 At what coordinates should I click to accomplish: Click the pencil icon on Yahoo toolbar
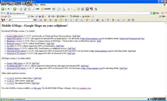point(10,20)
